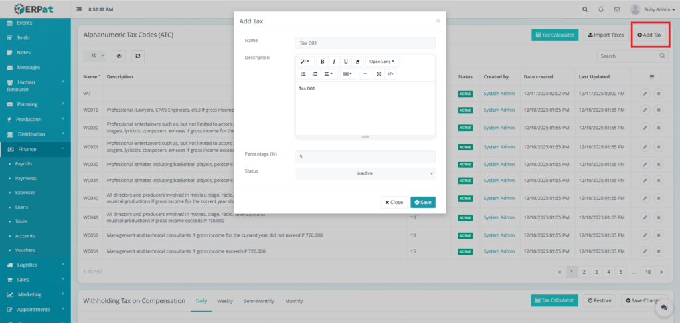Screen dimensions: 680x323
Task: Insert an ordered numbered list
Action: pos(315,74)
